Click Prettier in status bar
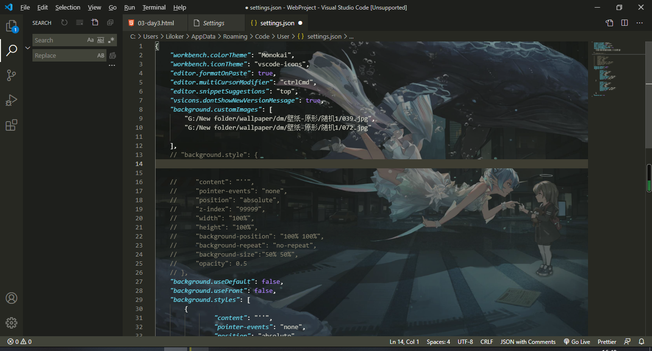 coord(607,341)
